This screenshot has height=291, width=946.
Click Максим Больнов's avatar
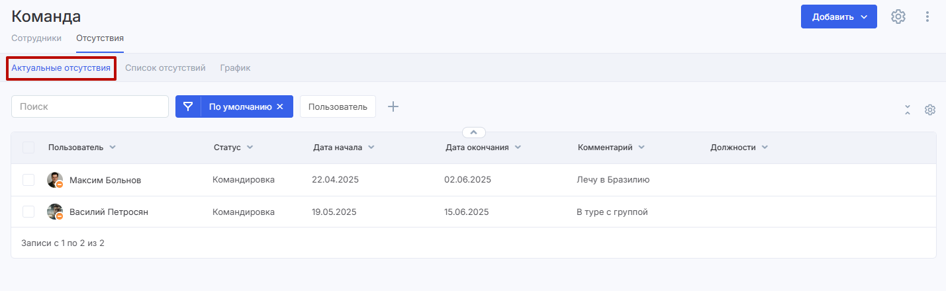click(55, 180)
